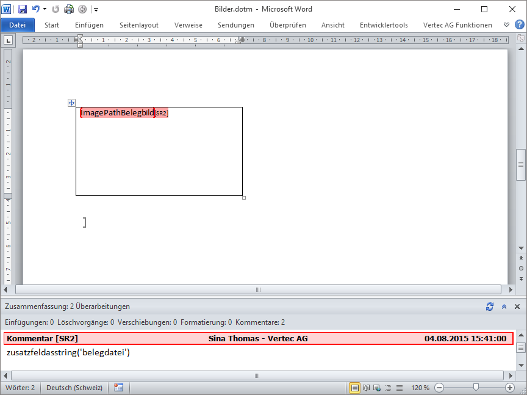This screenshot has width=527, height=395.
Task: Click the macro recording icon in status bar
Action: tap(118, 388)
